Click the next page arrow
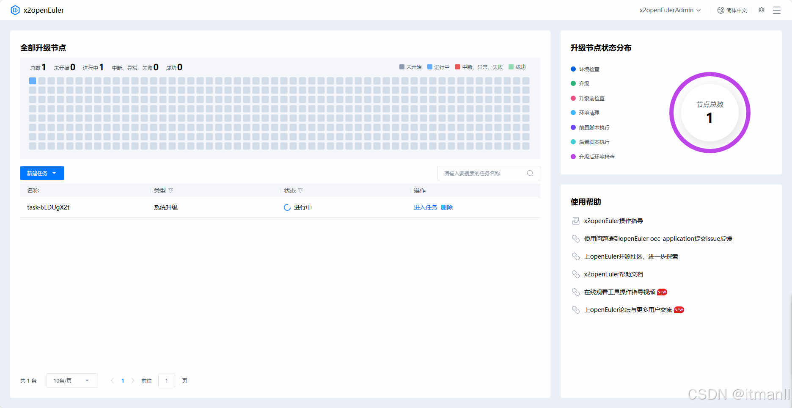This screenshot has height=408, width=792. point(133,380)
